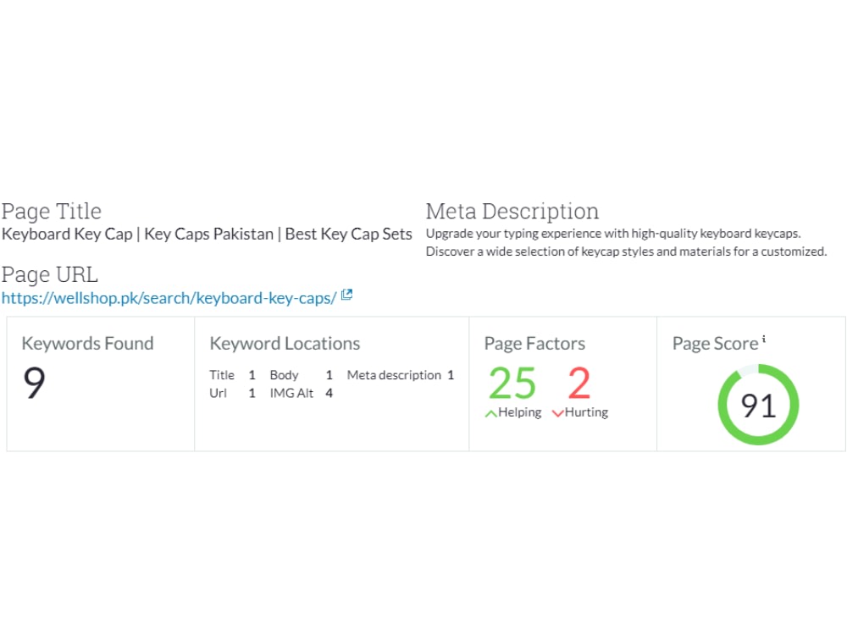Click the 'IMG Alt' keyword location entry
Screen dimensions: 847x635
click(x=291, y=393)
